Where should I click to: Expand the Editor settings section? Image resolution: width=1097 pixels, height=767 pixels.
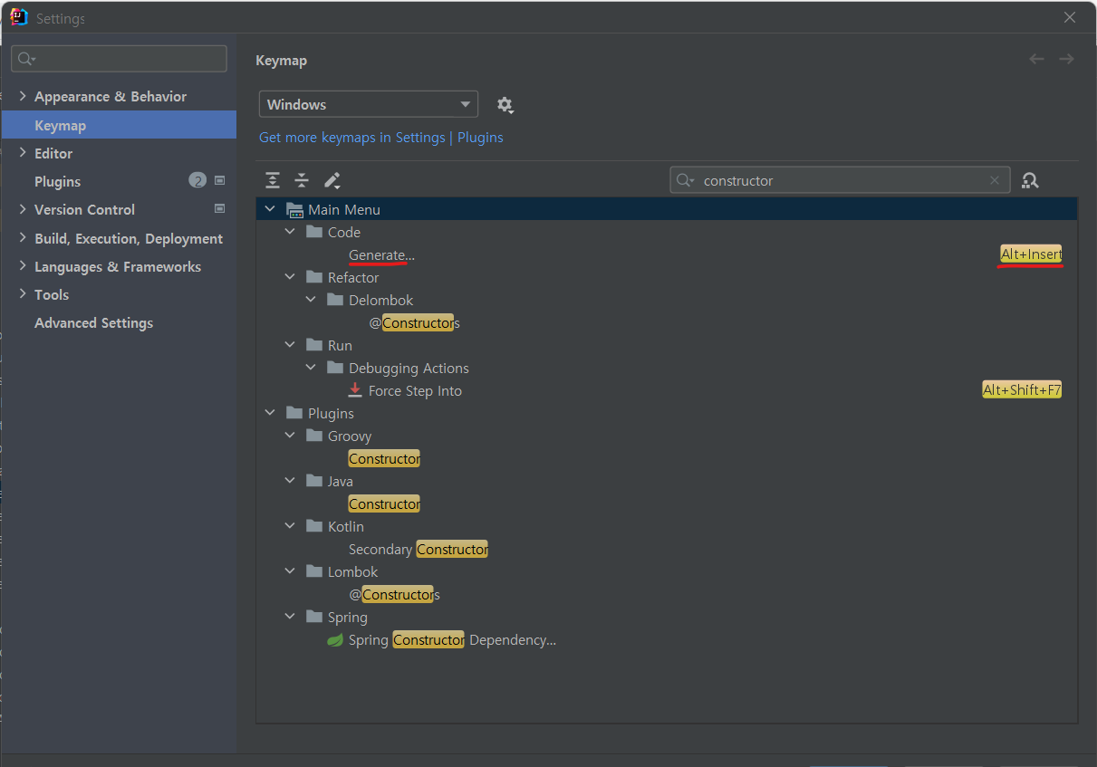[x=23, y=153]
